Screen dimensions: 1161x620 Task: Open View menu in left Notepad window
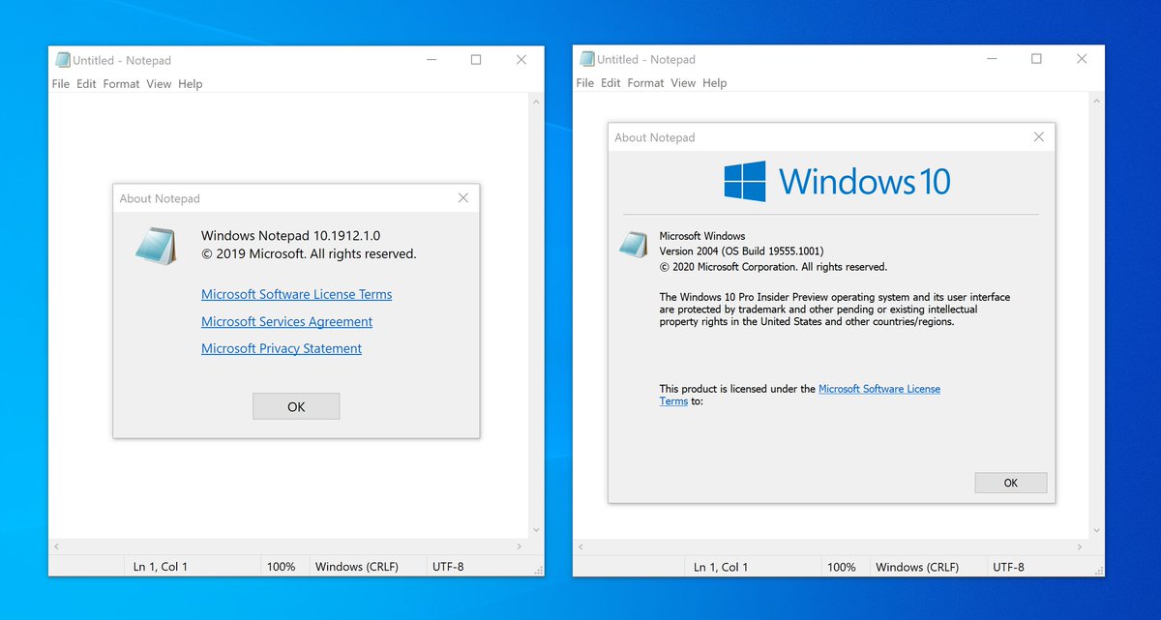pyautogui.click(x=160, y=84)
